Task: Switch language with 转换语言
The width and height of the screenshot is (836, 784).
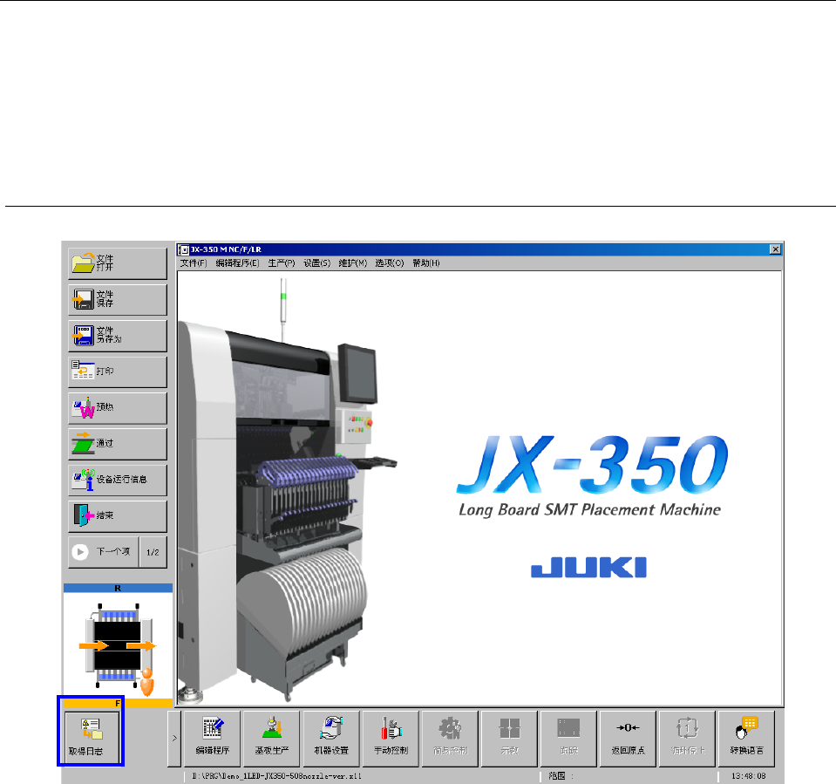Action: point(746,738)
